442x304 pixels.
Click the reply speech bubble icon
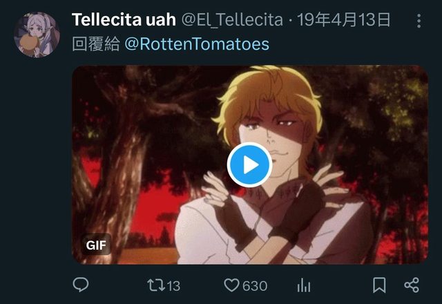click(81, 285)
